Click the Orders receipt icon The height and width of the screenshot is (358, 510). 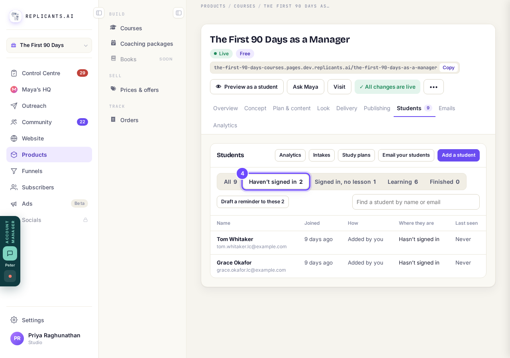(x=113, y=119)
